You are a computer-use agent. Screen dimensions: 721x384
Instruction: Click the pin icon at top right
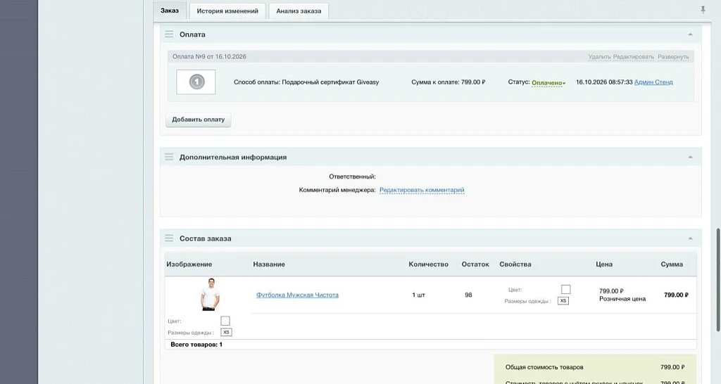(x=703, y=10)
